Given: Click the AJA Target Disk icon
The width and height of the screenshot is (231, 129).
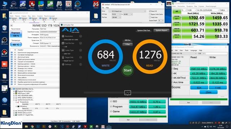Looking at the screenshot, I should coord(63,57).
